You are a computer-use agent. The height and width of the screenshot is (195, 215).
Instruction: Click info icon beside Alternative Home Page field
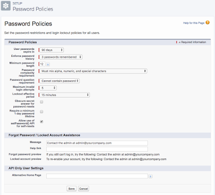coord(150,176)
